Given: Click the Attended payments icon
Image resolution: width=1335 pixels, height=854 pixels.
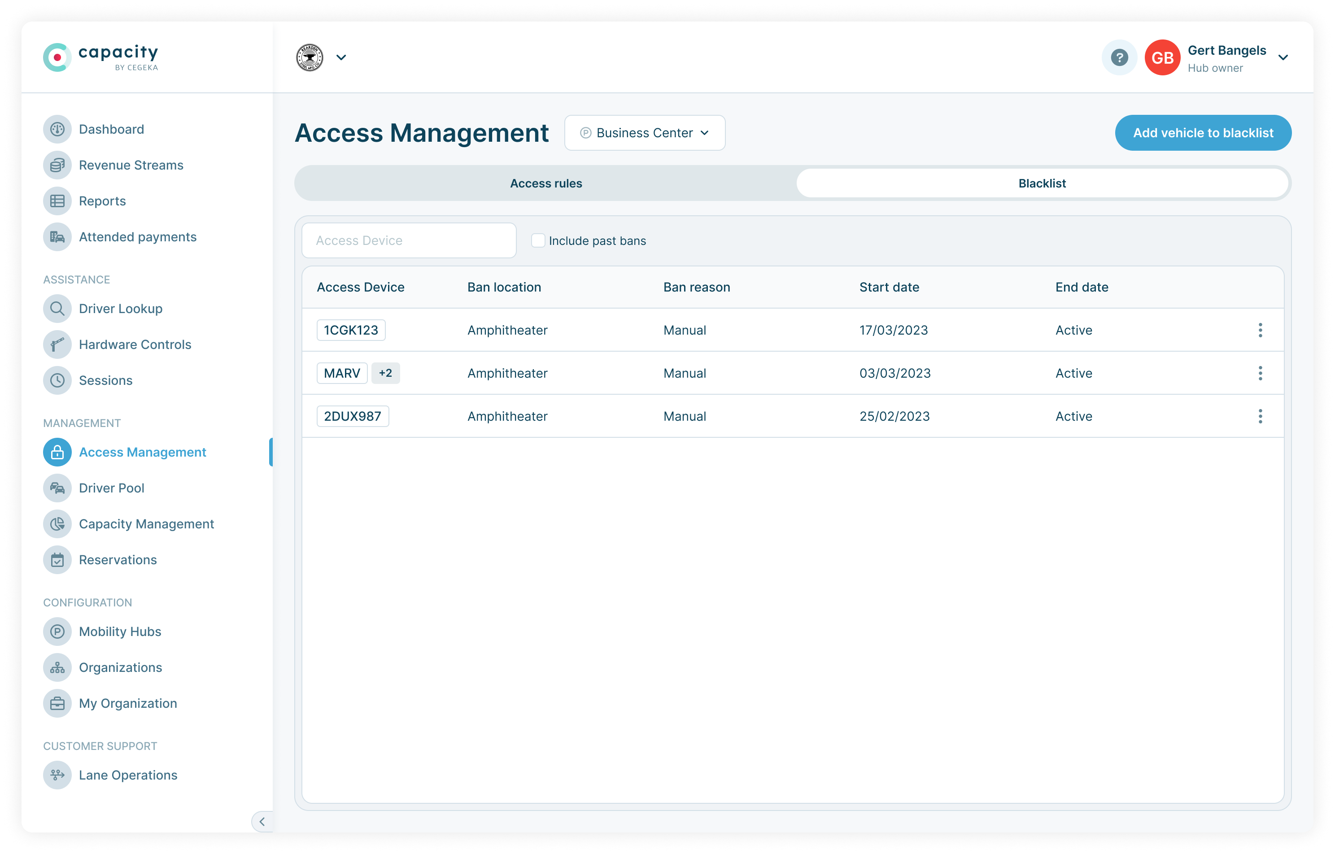Looking at the screenshot, I should (57, 237).
